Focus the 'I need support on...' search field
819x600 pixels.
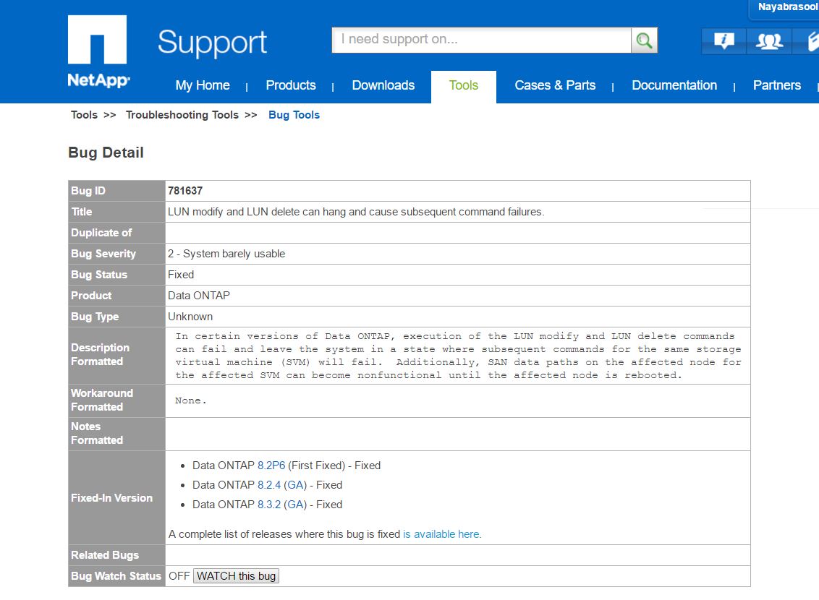[x=481, y=40]
